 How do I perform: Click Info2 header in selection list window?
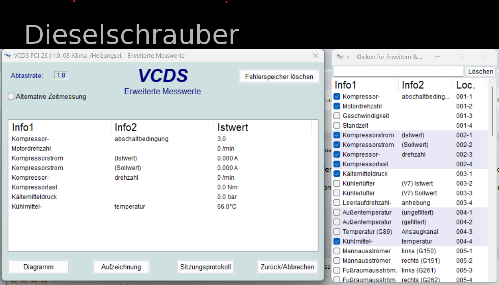[x=426, y=85]
